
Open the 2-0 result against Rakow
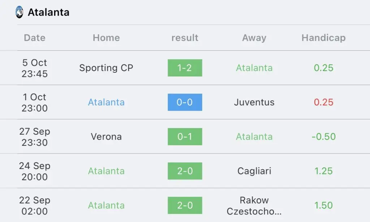pos(185,205)
